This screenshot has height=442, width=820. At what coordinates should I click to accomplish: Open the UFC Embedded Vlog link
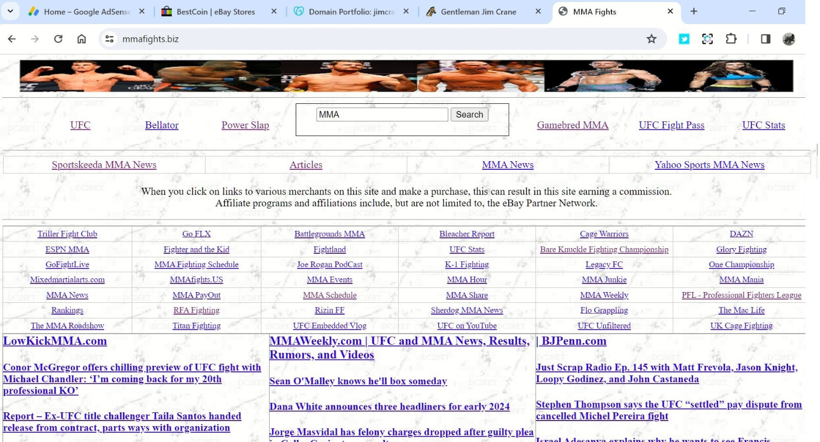coord(330,326)
